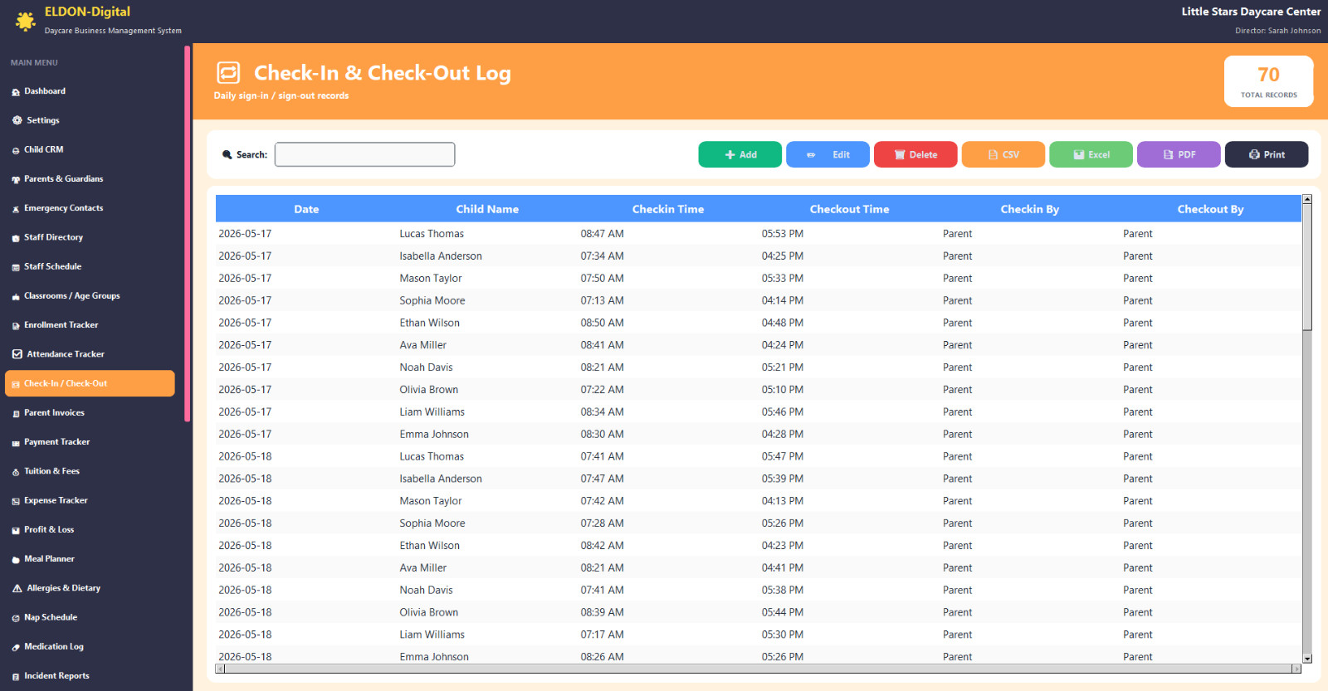Click the 70 Total Records card

pyautogui.click(x=1268, y=81)
